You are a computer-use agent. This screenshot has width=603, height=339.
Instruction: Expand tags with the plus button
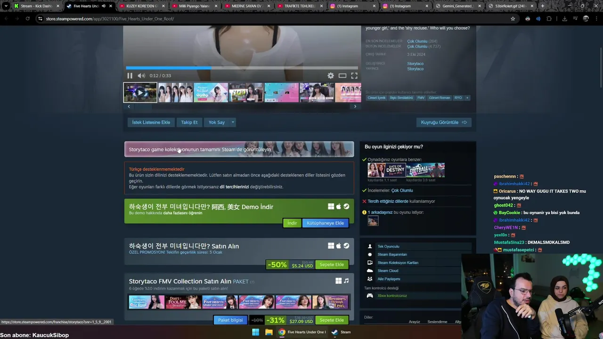pos(467,98)
